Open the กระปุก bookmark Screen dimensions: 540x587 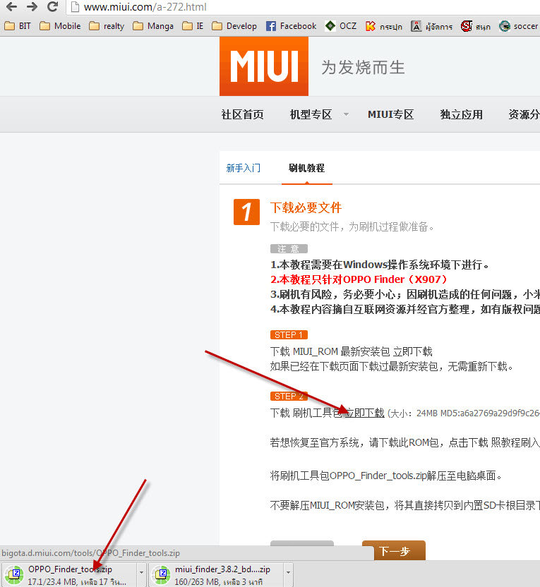384,26
